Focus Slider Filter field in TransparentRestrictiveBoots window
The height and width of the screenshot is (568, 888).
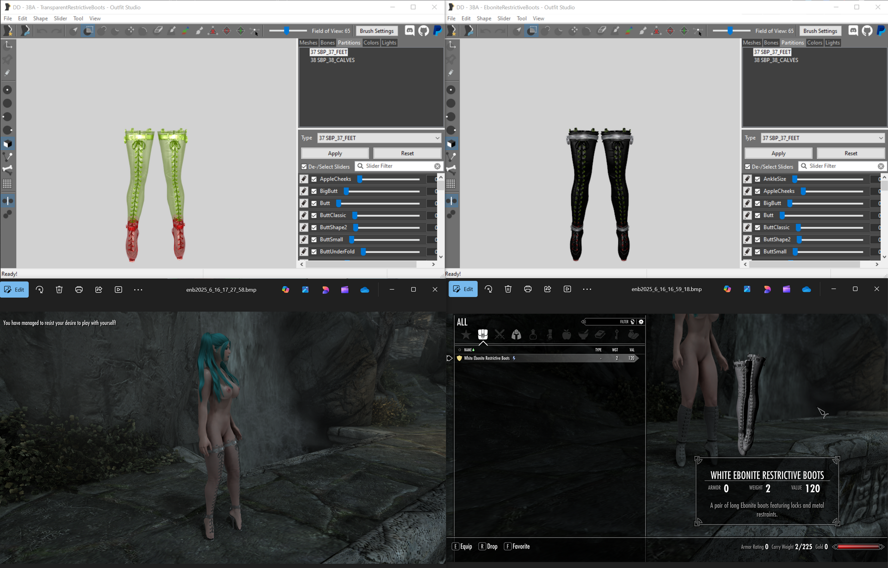[x=398, y=166]
